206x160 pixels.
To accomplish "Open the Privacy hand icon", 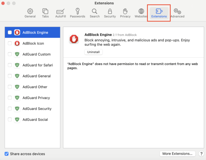I will (x=125, y=11).
